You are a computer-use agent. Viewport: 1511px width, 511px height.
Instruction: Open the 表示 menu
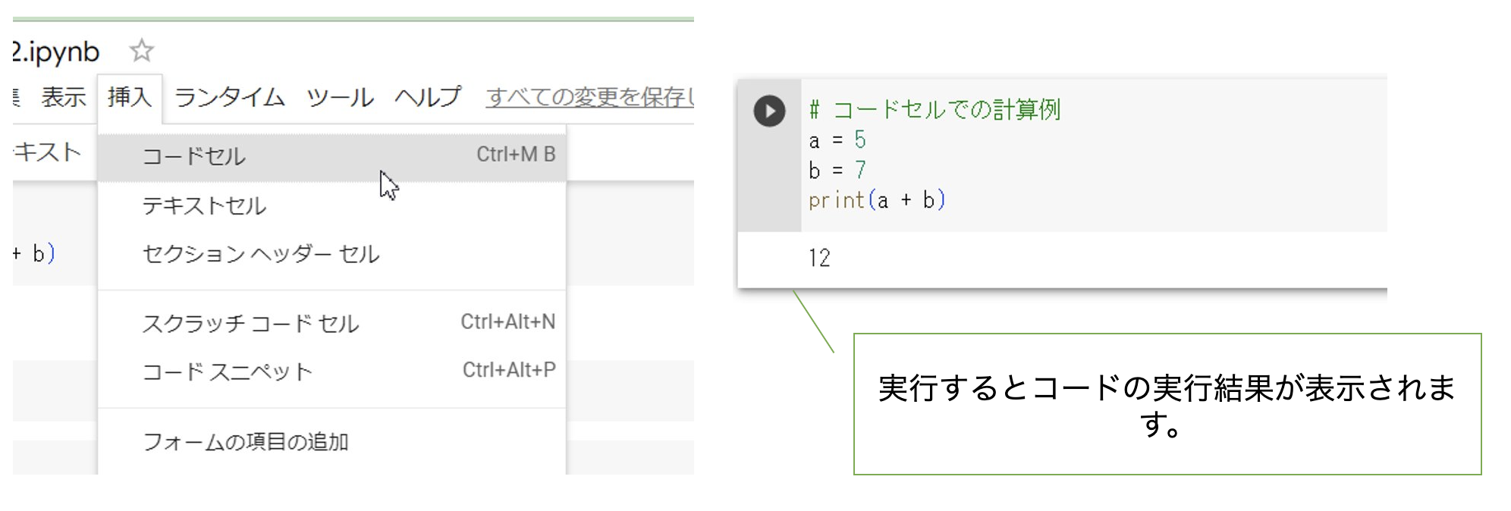[65, 97]
